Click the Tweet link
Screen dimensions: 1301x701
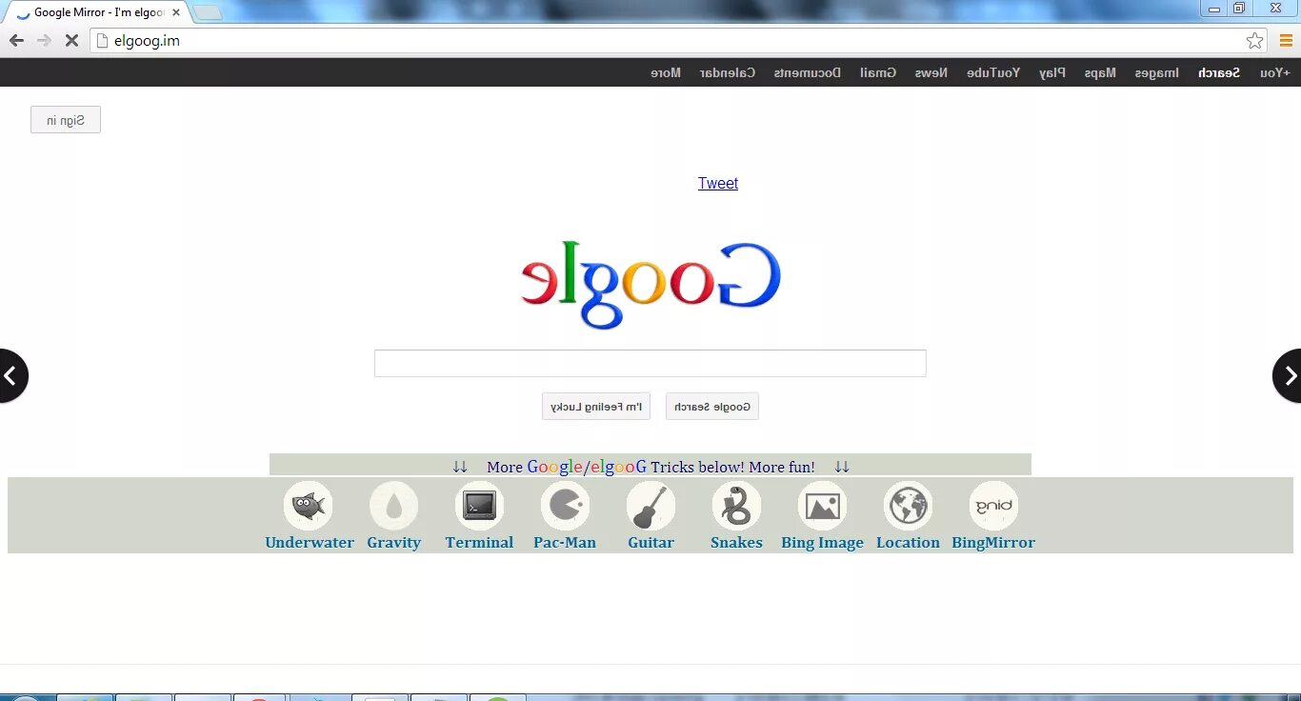(x=718, y=184)
